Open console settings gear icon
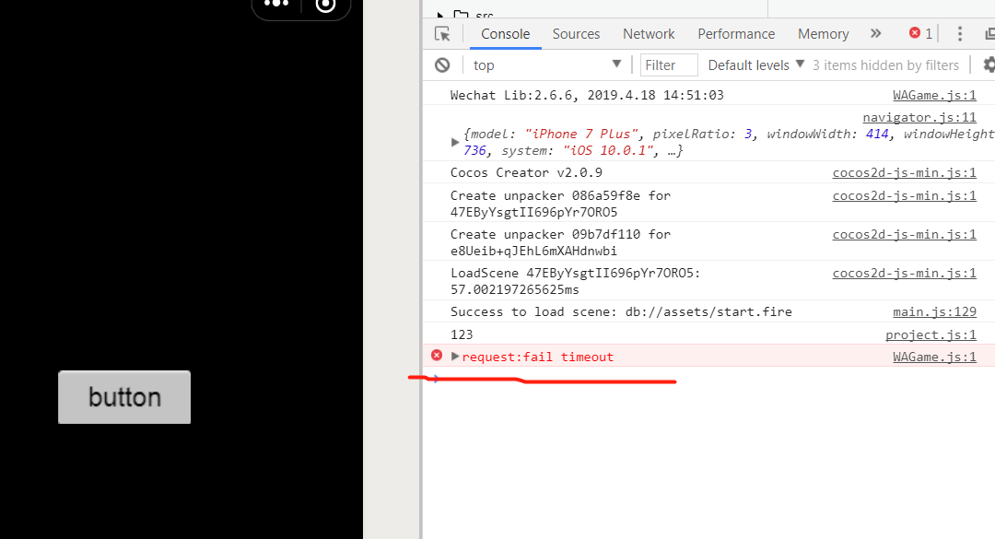This screenshot has height=539, width=995. pos(989,64)
